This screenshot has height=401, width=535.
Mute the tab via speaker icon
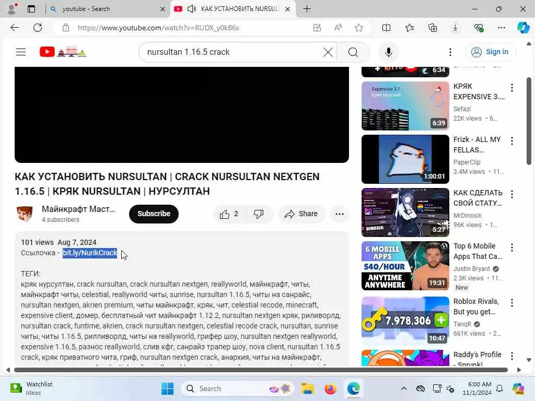pyautogui.click(x=191, y=9)
